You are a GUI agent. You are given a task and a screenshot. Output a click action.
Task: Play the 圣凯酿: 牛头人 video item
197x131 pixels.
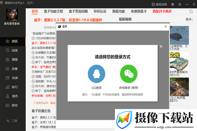tap(43, 81)
